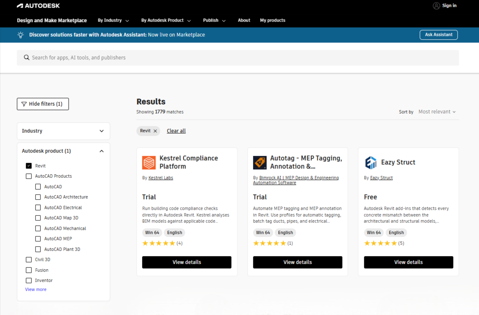
Task: Open the By Industry menu
Action: pyautogui.click(x=113, y=20)
